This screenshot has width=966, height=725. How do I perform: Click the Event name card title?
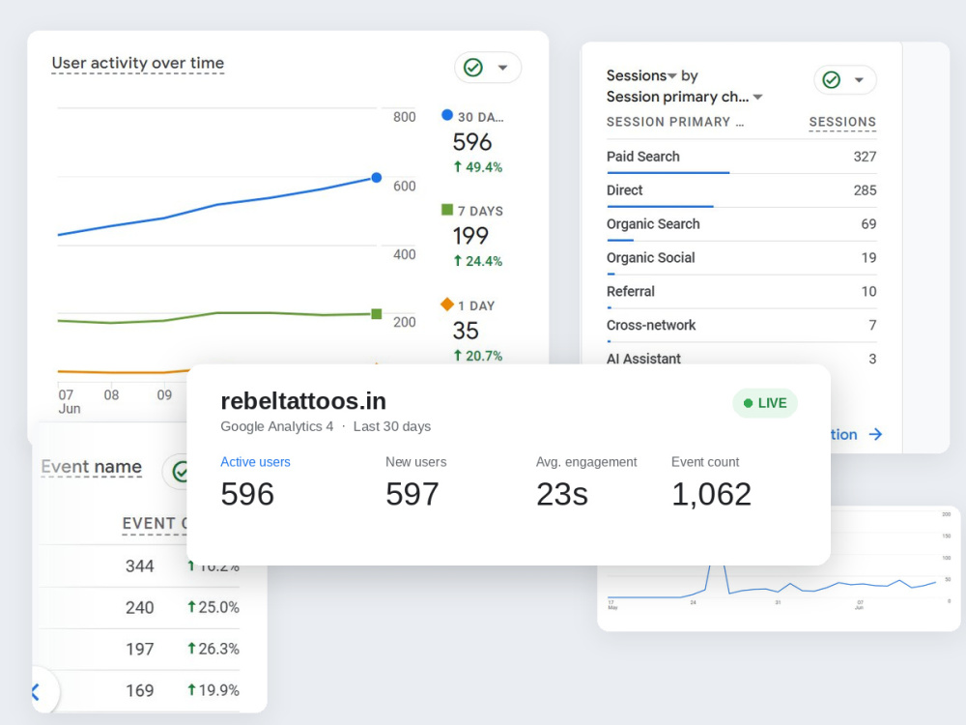(x=91, y=467)
